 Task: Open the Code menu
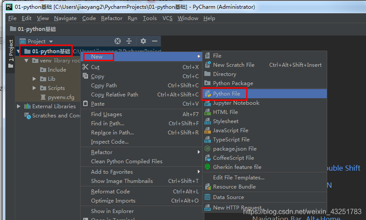click(89, 18)
